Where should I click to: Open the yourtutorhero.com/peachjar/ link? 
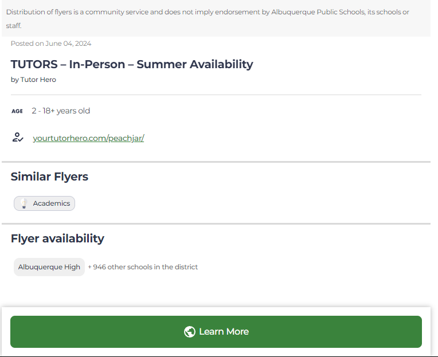coord(88,138)
